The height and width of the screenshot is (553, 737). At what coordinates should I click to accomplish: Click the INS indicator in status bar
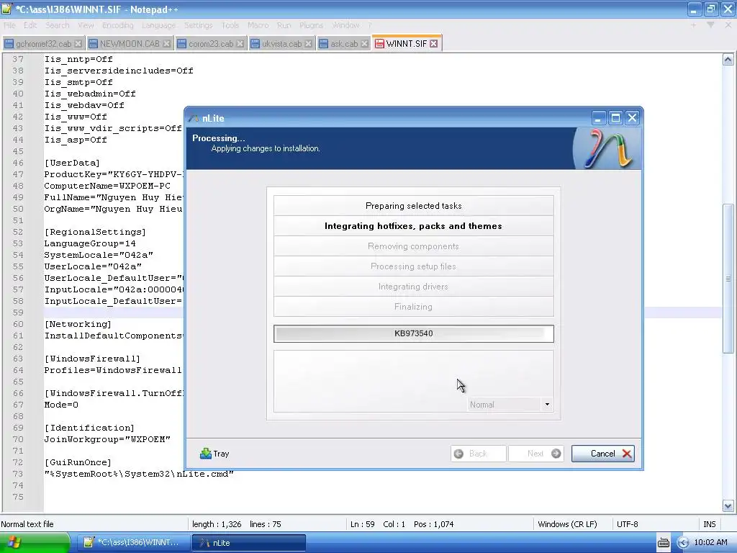point(709,524)
